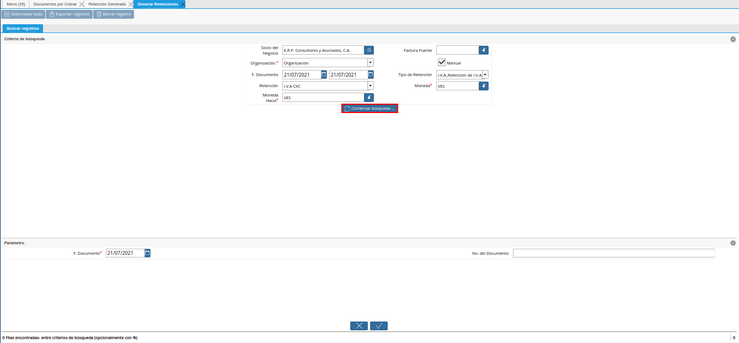Close the Retención Generada tab
This screenshot has width=739, height=343.
click(x=131, y=4)
